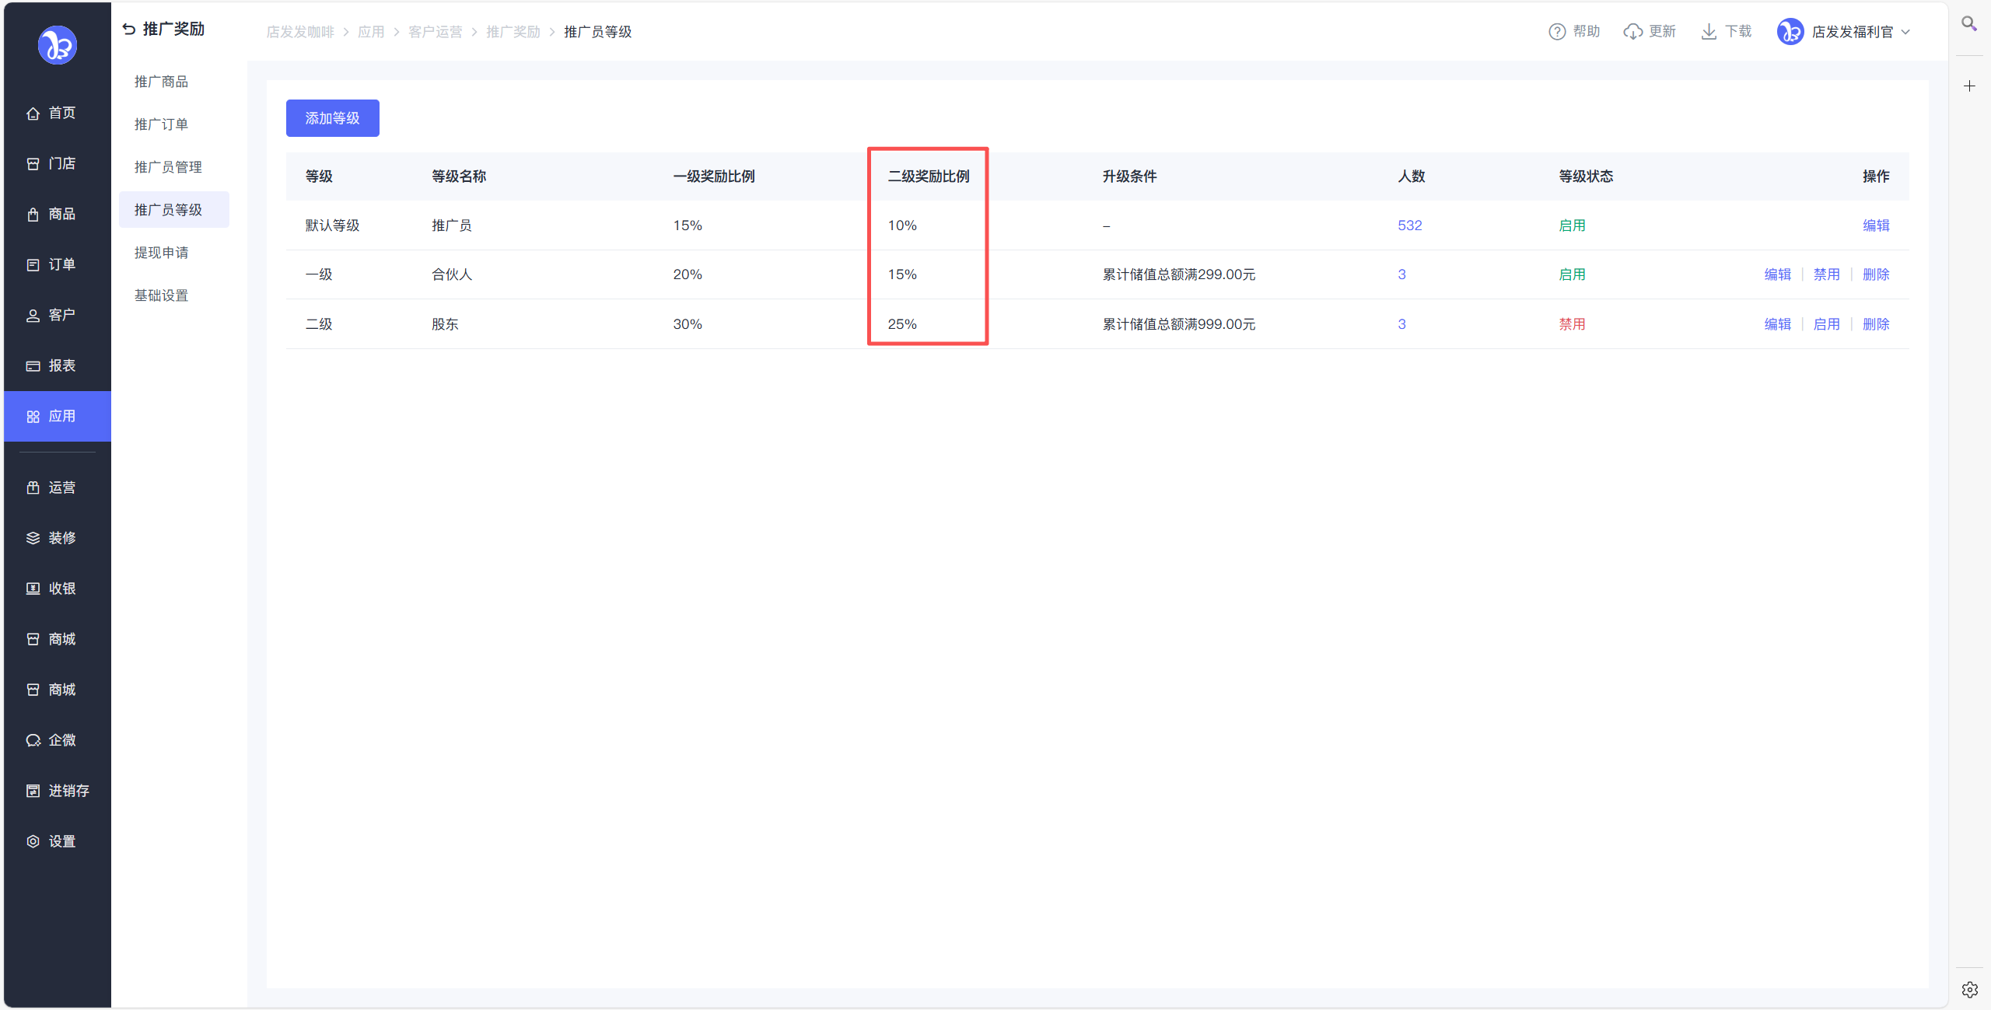Click the 添加等级 button

pos(332,118)
